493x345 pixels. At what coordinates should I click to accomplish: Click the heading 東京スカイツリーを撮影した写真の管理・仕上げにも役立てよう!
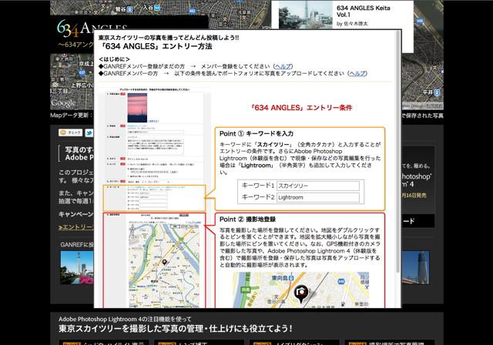(x=176, y=329)
